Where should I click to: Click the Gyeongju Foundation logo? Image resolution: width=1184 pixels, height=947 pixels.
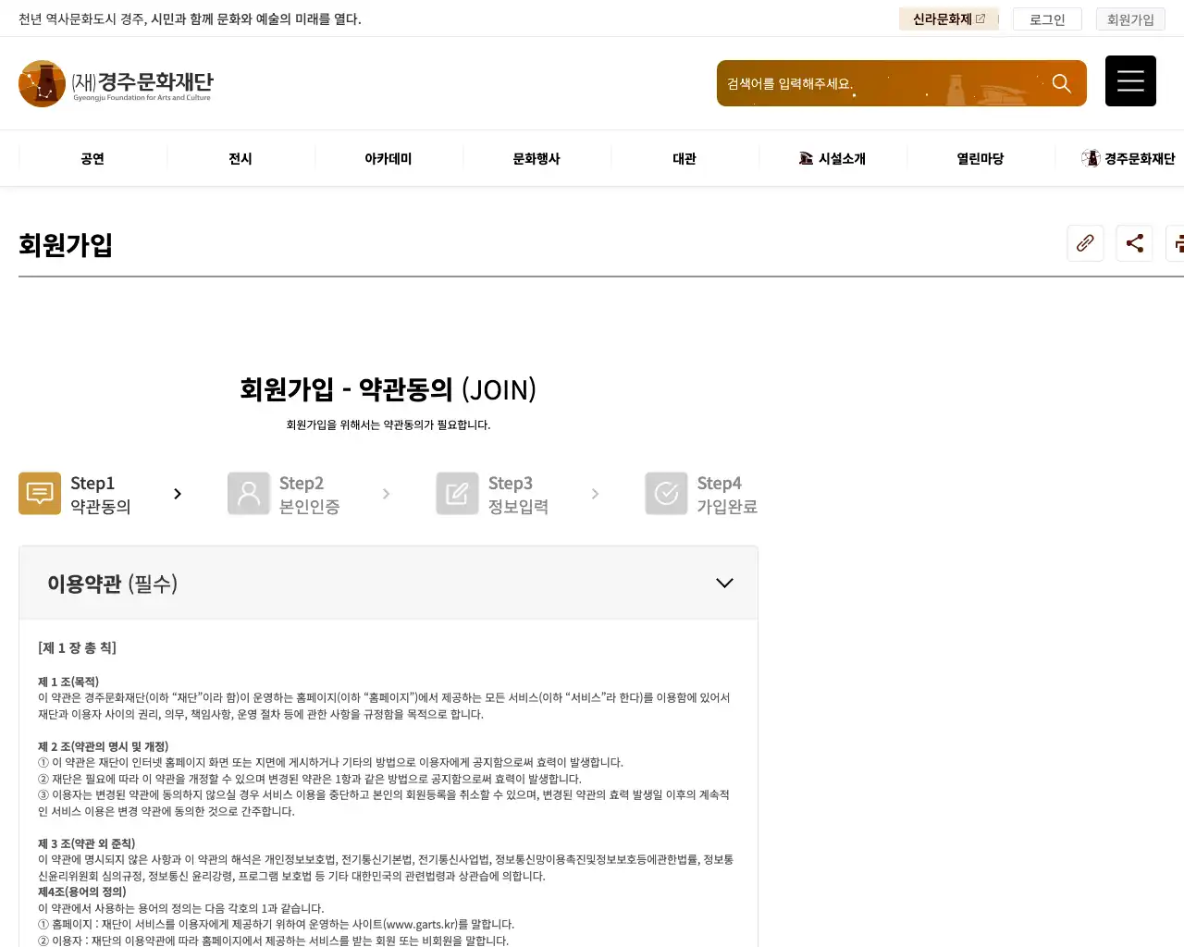pyautogui.click(x=116, y=83)
